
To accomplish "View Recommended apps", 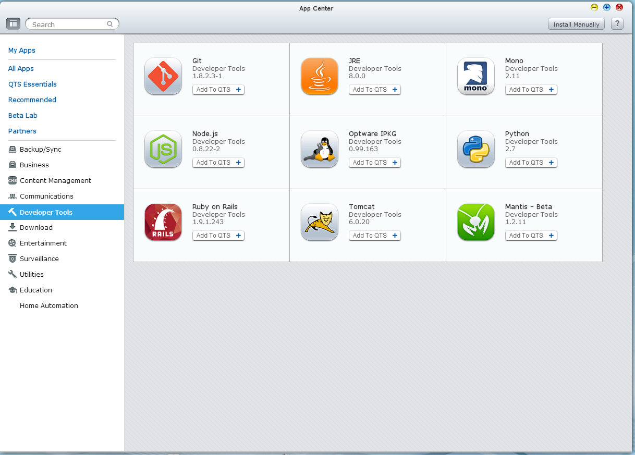I will coord(32,100).
